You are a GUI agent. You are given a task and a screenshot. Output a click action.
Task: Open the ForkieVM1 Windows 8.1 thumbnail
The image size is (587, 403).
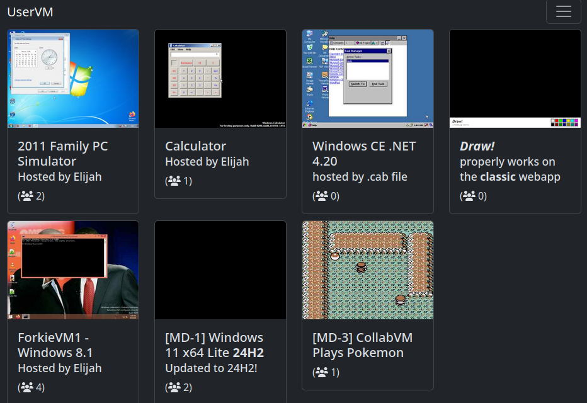(x=73, y=270)
